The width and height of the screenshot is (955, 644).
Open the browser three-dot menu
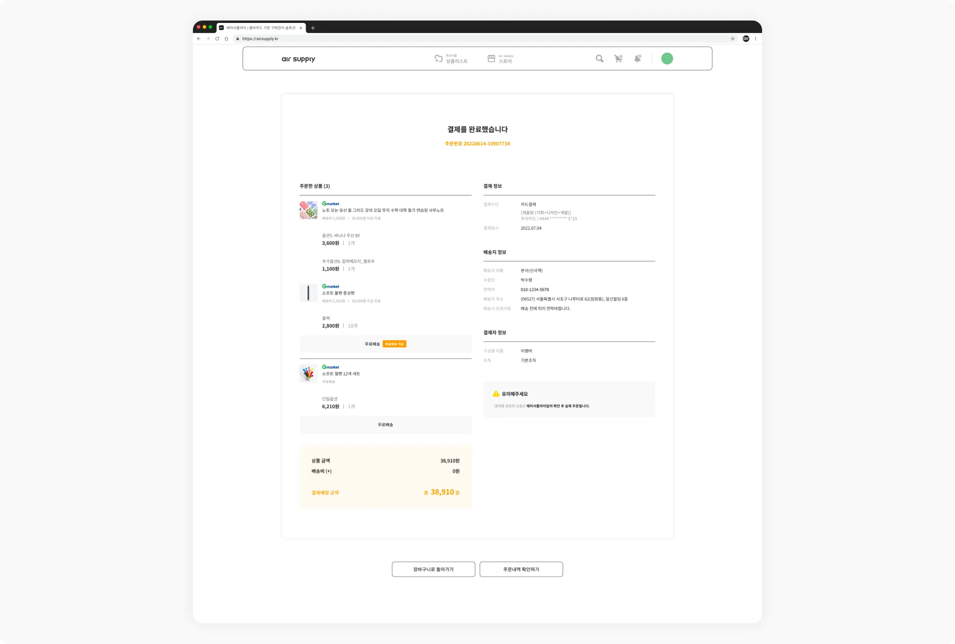[755, 39]
